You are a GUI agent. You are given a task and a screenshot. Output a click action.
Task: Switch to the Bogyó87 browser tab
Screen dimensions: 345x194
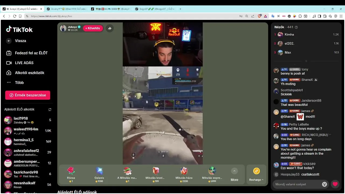point(155,9)
